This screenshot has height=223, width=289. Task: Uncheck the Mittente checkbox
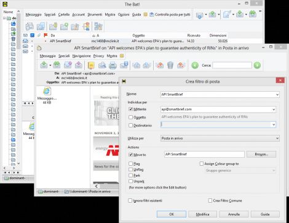130,109
